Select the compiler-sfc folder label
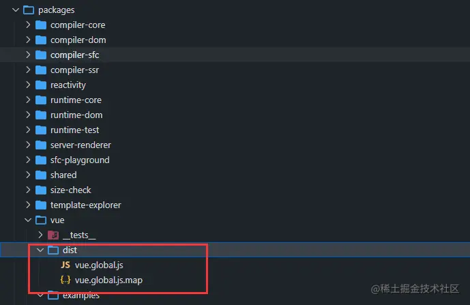Screen dimensions: 470x305 click(74, 55)
